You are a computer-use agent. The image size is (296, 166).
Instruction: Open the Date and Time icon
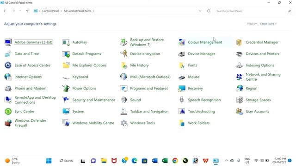[x=8, y=54]
